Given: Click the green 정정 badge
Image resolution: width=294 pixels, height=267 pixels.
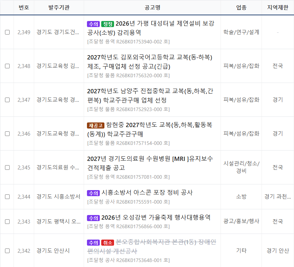Looking at the screenshot, I should [x=108, y=24].
